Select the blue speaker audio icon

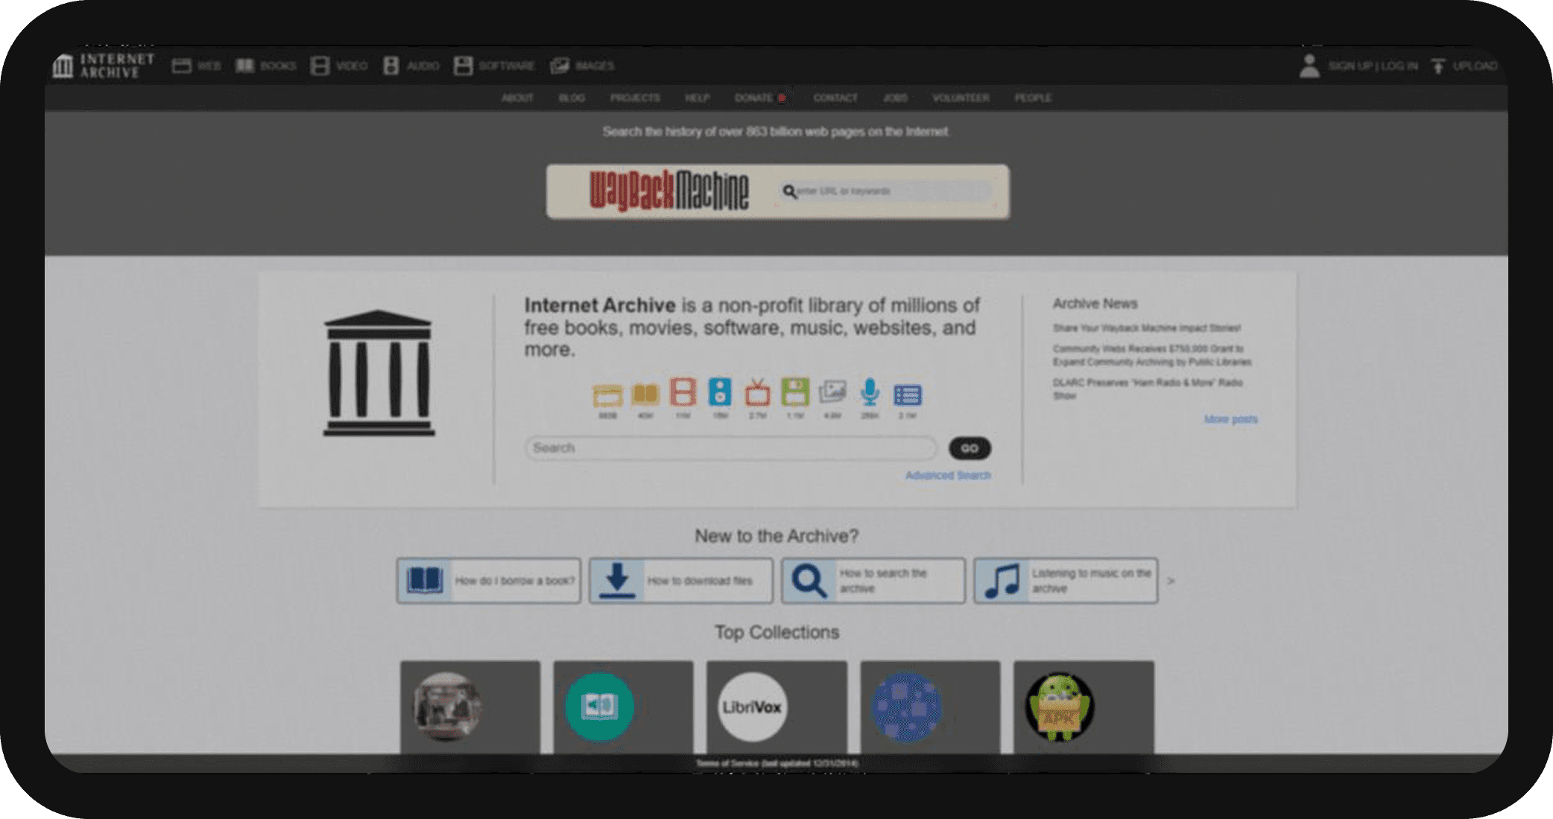coord(720,392)
